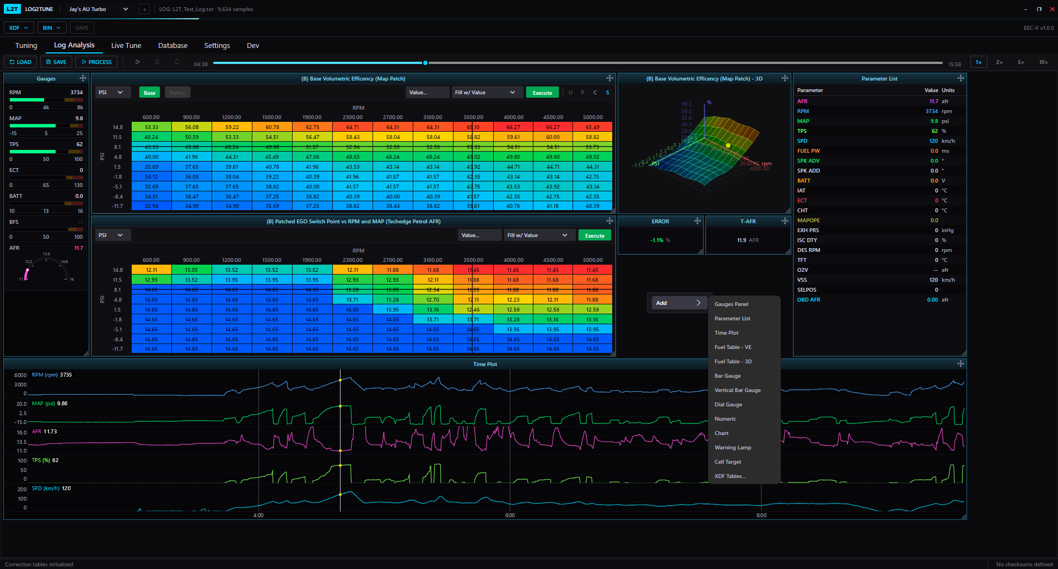Click the AFR dial gauge
The image size is (1058, 569).
tap(46, 267)
